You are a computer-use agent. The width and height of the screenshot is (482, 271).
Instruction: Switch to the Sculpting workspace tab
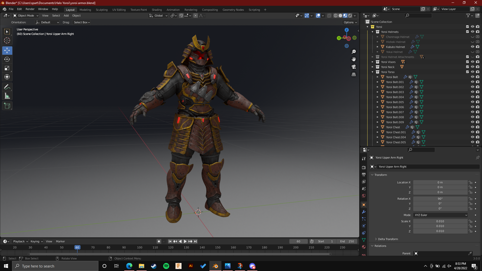pyautogui.click(x=102, y=10)
